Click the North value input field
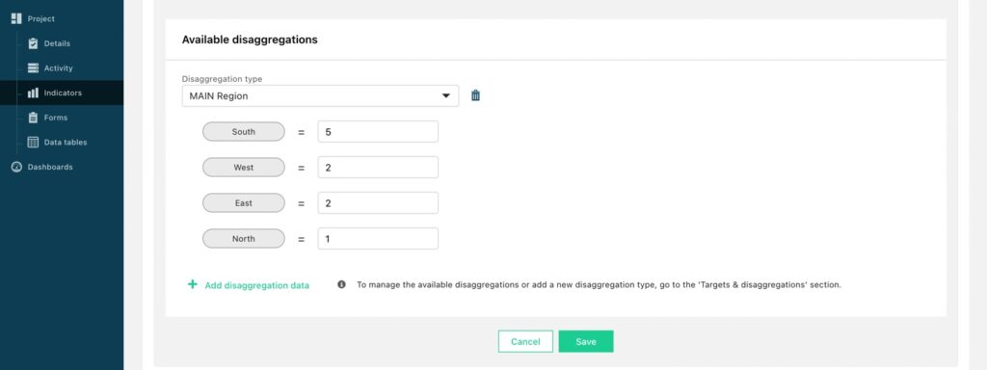Viewport: 987px width, 370px height. point(378,239)
